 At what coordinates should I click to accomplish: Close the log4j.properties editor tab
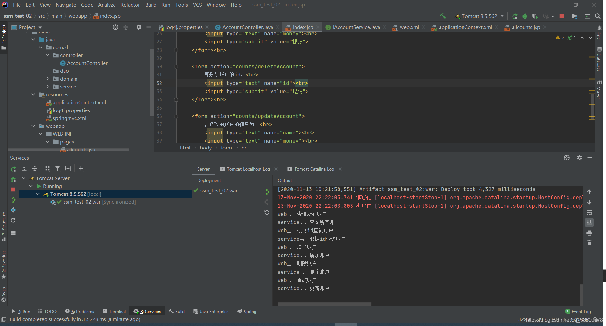207,27
